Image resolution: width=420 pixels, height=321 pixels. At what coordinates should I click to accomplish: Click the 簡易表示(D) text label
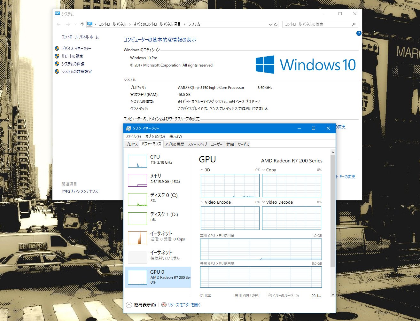145,305
